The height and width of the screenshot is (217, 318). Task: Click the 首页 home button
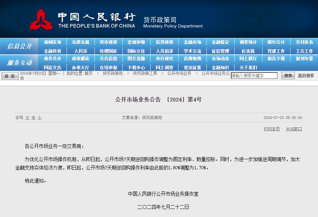[10, 76]
